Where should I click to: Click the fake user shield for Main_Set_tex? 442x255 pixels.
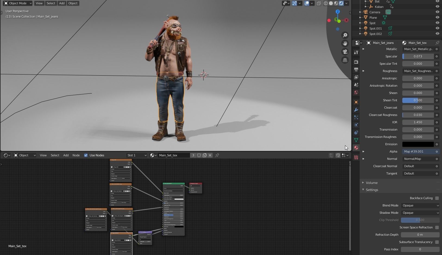pyautogui.click(x=199, y=155)
